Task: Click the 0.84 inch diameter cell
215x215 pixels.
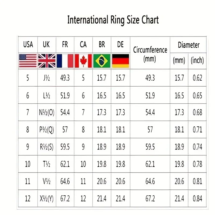Action: 197,199
